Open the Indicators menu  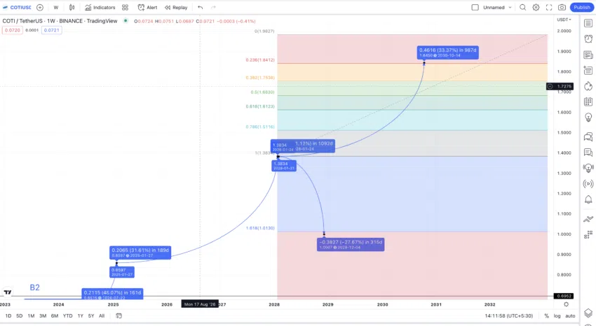(100, 7)
